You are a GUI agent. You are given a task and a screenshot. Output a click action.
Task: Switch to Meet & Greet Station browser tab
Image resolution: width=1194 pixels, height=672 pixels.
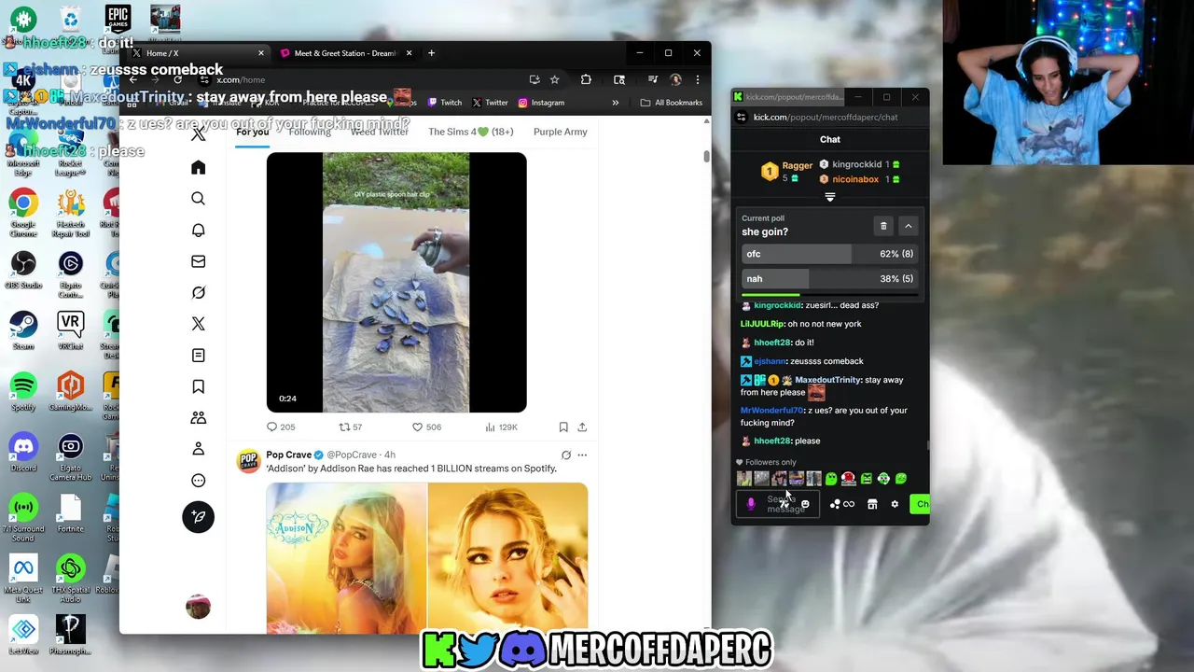pyautogui.click(x=345, y=53)
